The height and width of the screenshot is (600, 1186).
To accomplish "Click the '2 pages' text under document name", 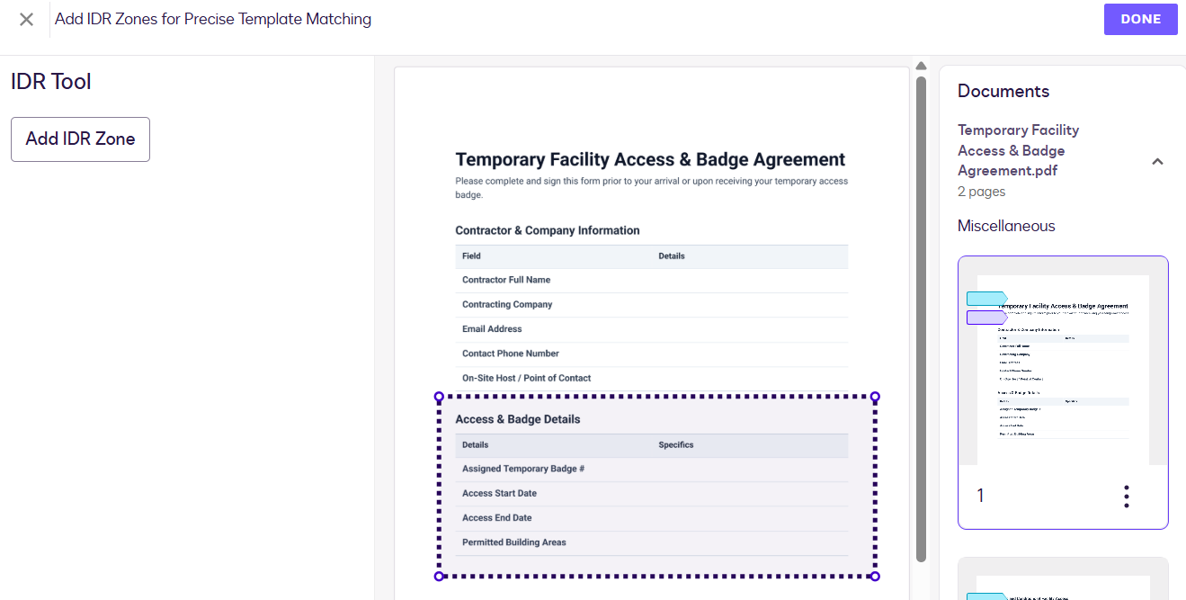I will [982, 192].
